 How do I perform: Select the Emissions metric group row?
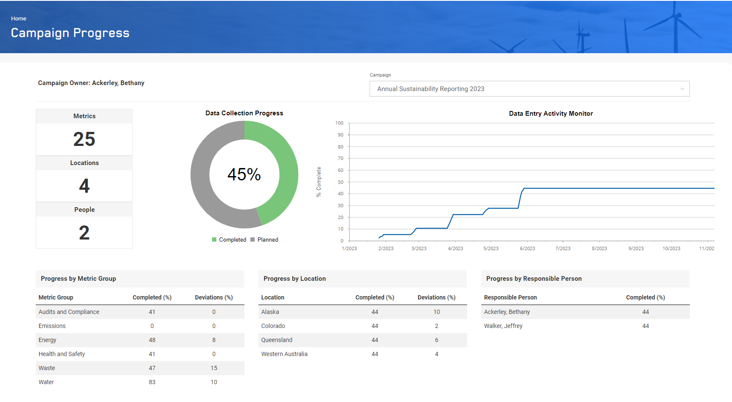pyautogui.click(x=52, y=326)
